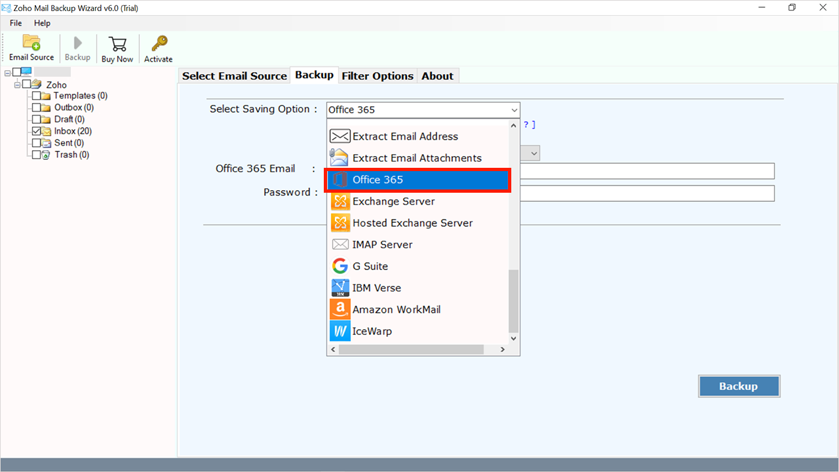Click the Amazon WorkMail icon

click(340, 309)
